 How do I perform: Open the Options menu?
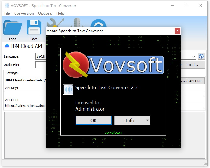click(45, 13)
